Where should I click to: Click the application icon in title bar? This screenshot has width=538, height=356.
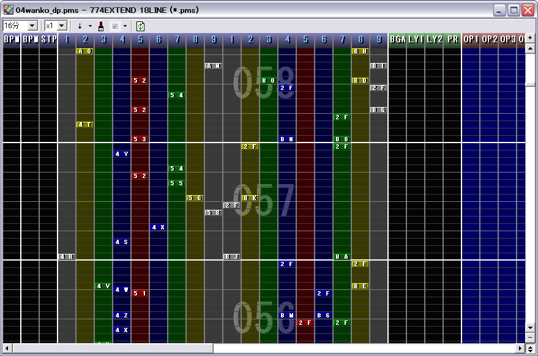[x=9, y=10]
